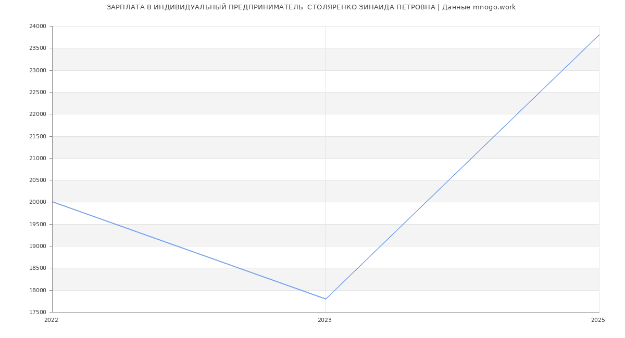
Task: Select the 19000 y-axis label
Action: [x=37, y=246]
